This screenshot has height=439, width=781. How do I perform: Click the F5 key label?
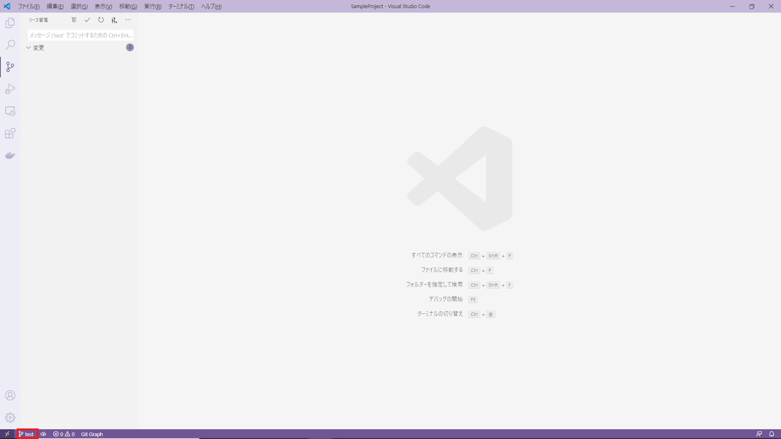(x=473, y=299)
